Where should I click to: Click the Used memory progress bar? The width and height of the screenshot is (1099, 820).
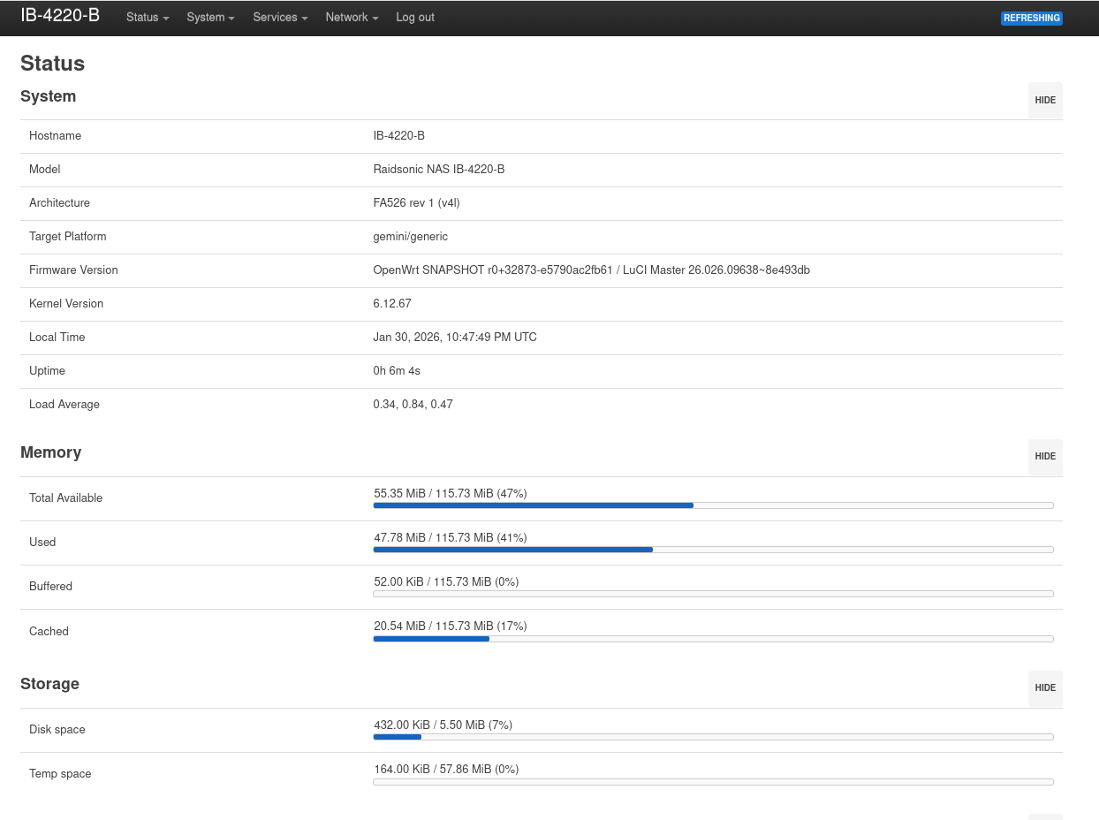click(713, 550)
